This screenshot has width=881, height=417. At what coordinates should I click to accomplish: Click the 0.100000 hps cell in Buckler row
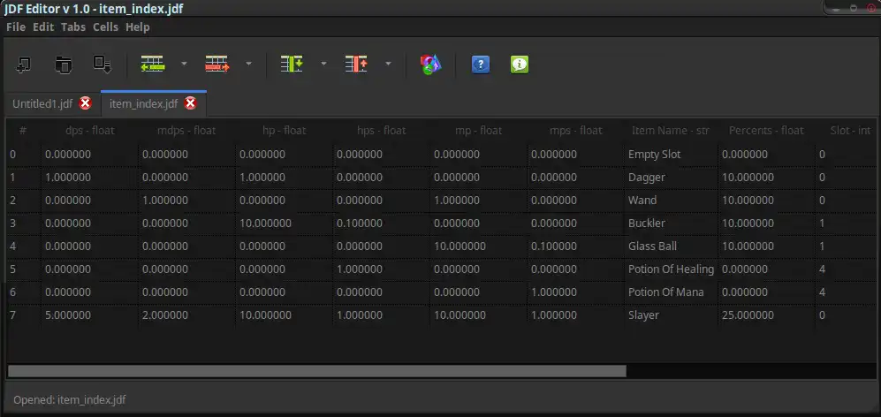point(382,224)
